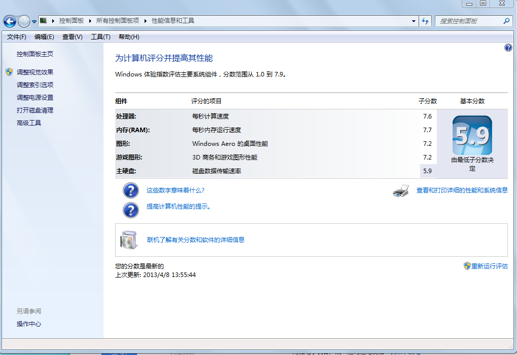Open the 查看(V) menu
Image resolution: width=517 pixels, height=355 pixels.
[x=72, y=37]
